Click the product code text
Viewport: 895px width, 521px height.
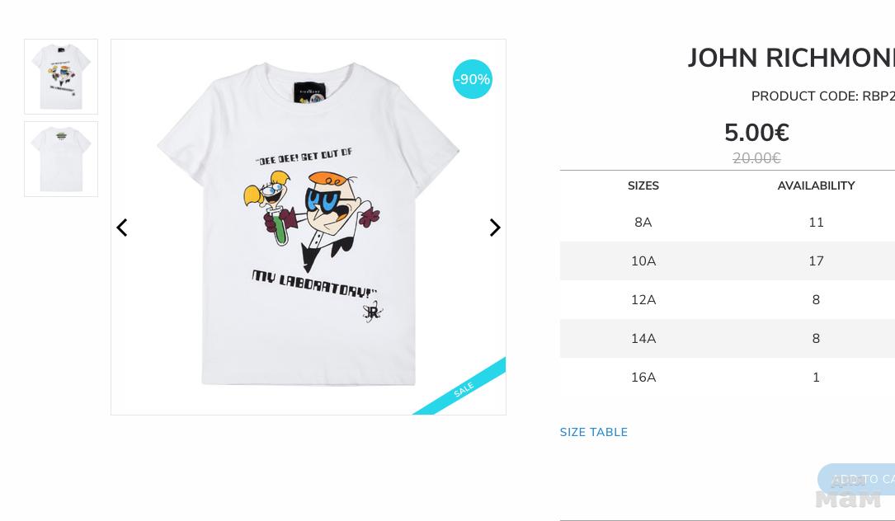[823, 96]
